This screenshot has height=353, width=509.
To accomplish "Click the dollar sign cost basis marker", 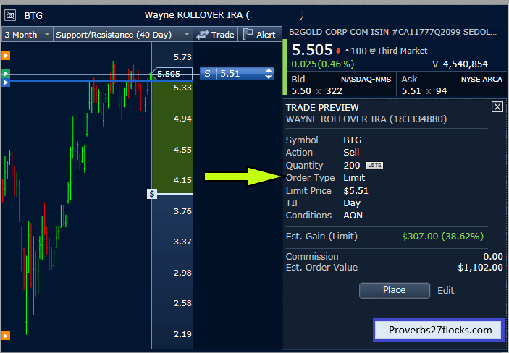I will pyautogui.click(x=152, y=194).
